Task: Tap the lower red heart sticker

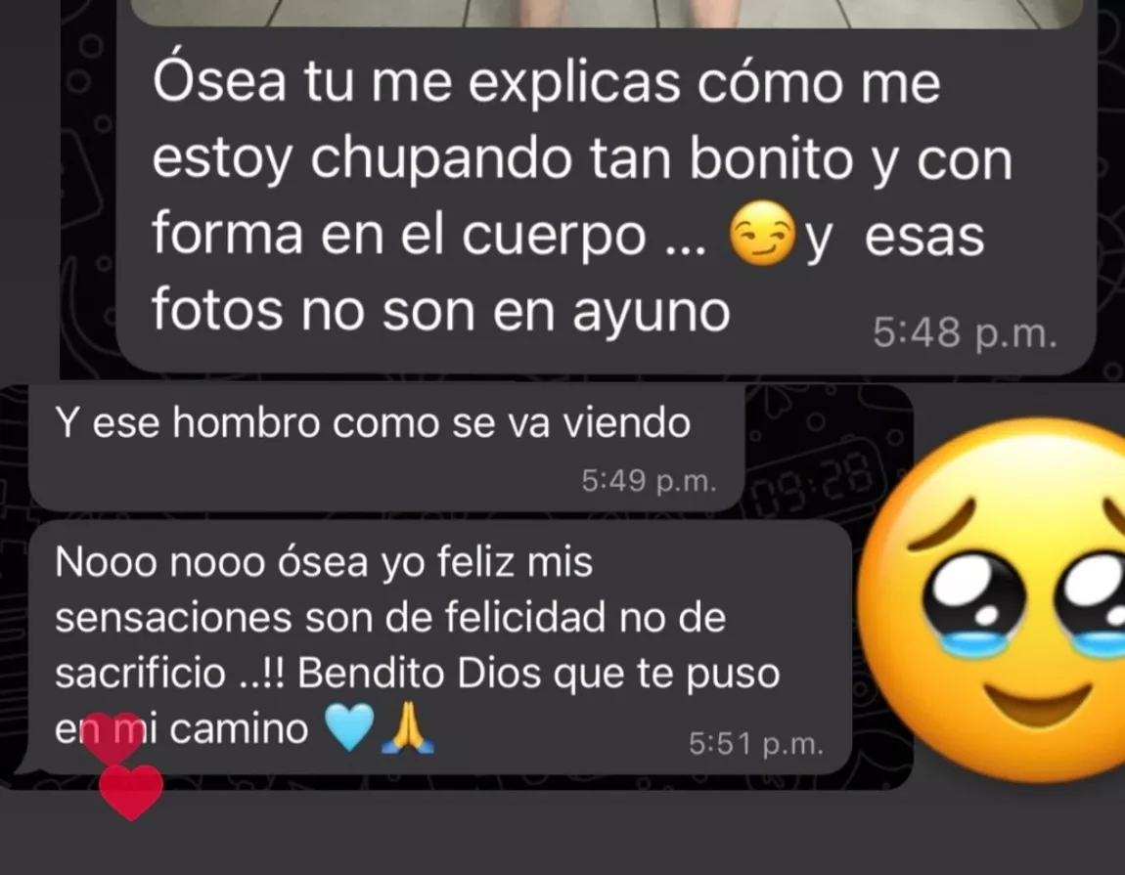Action: [130, 792]
